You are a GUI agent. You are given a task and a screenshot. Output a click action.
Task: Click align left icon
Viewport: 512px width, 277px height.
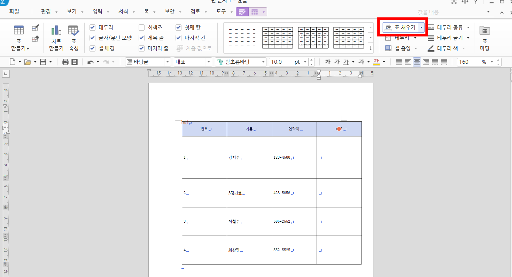[408, 62]
